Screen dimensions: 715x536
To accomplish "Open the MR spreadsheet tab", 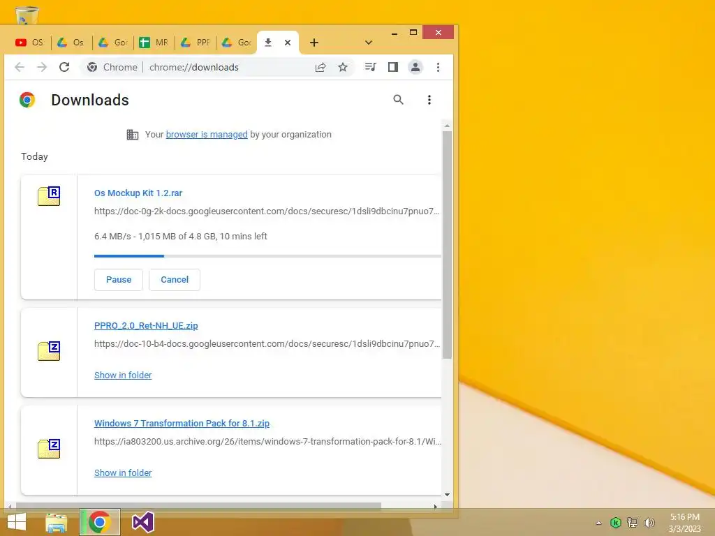I will pos(154,43).
